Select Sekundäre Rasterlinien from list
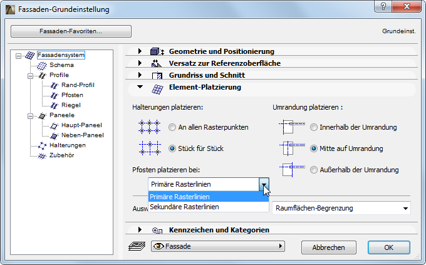 coord(209,207)
